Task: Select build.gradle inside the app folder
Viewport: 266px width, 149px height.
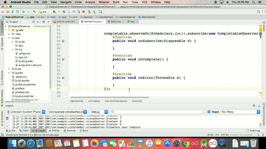Action: pos(26,61)
